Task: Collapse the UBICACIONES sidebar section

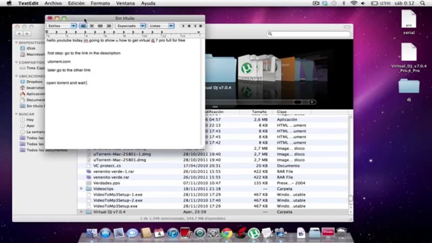Action: click(17, 76)
